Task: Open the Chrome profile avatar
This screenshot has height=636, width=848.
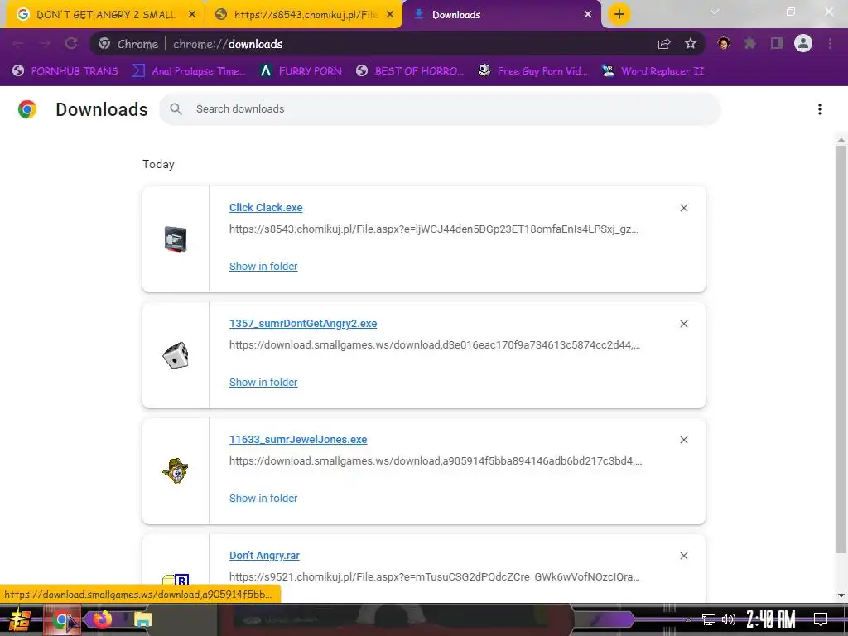Action: pos(803,44)
